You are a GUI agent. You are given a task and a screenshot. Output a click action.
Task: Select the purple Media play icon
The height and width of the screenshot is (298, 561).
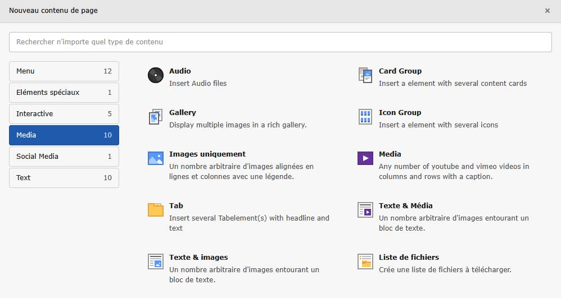point(365,158)
